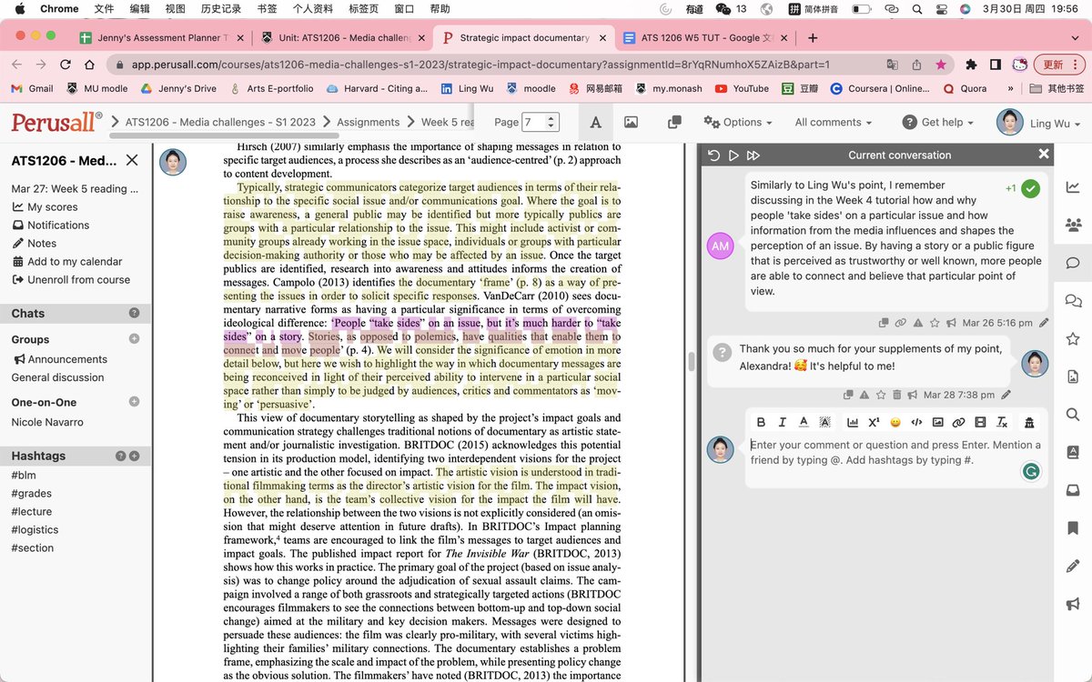Click the anonymous post icon in editor
Viewport: 1092px width, 682px height.
[x=1029, y=422]
